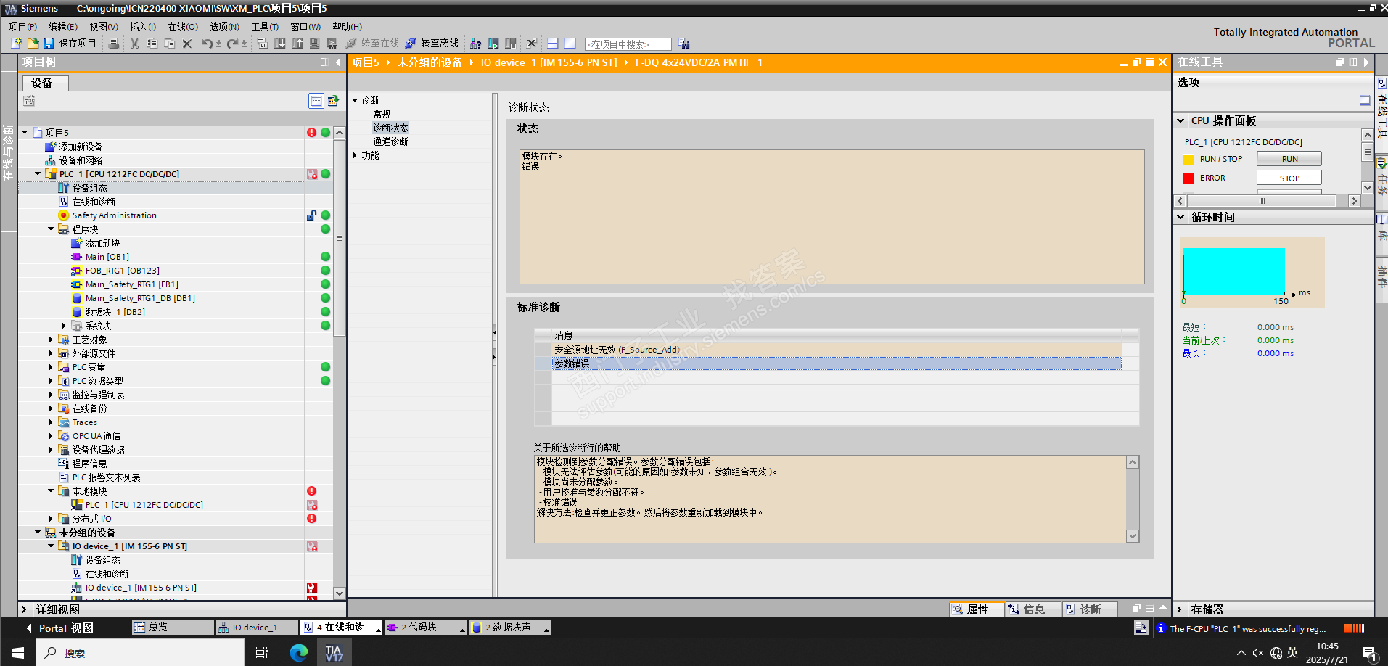Image resolution: width=1388 pixels, height=666 pixels.
Task: Click the search binoculars icon
Action: coord(684,44)
